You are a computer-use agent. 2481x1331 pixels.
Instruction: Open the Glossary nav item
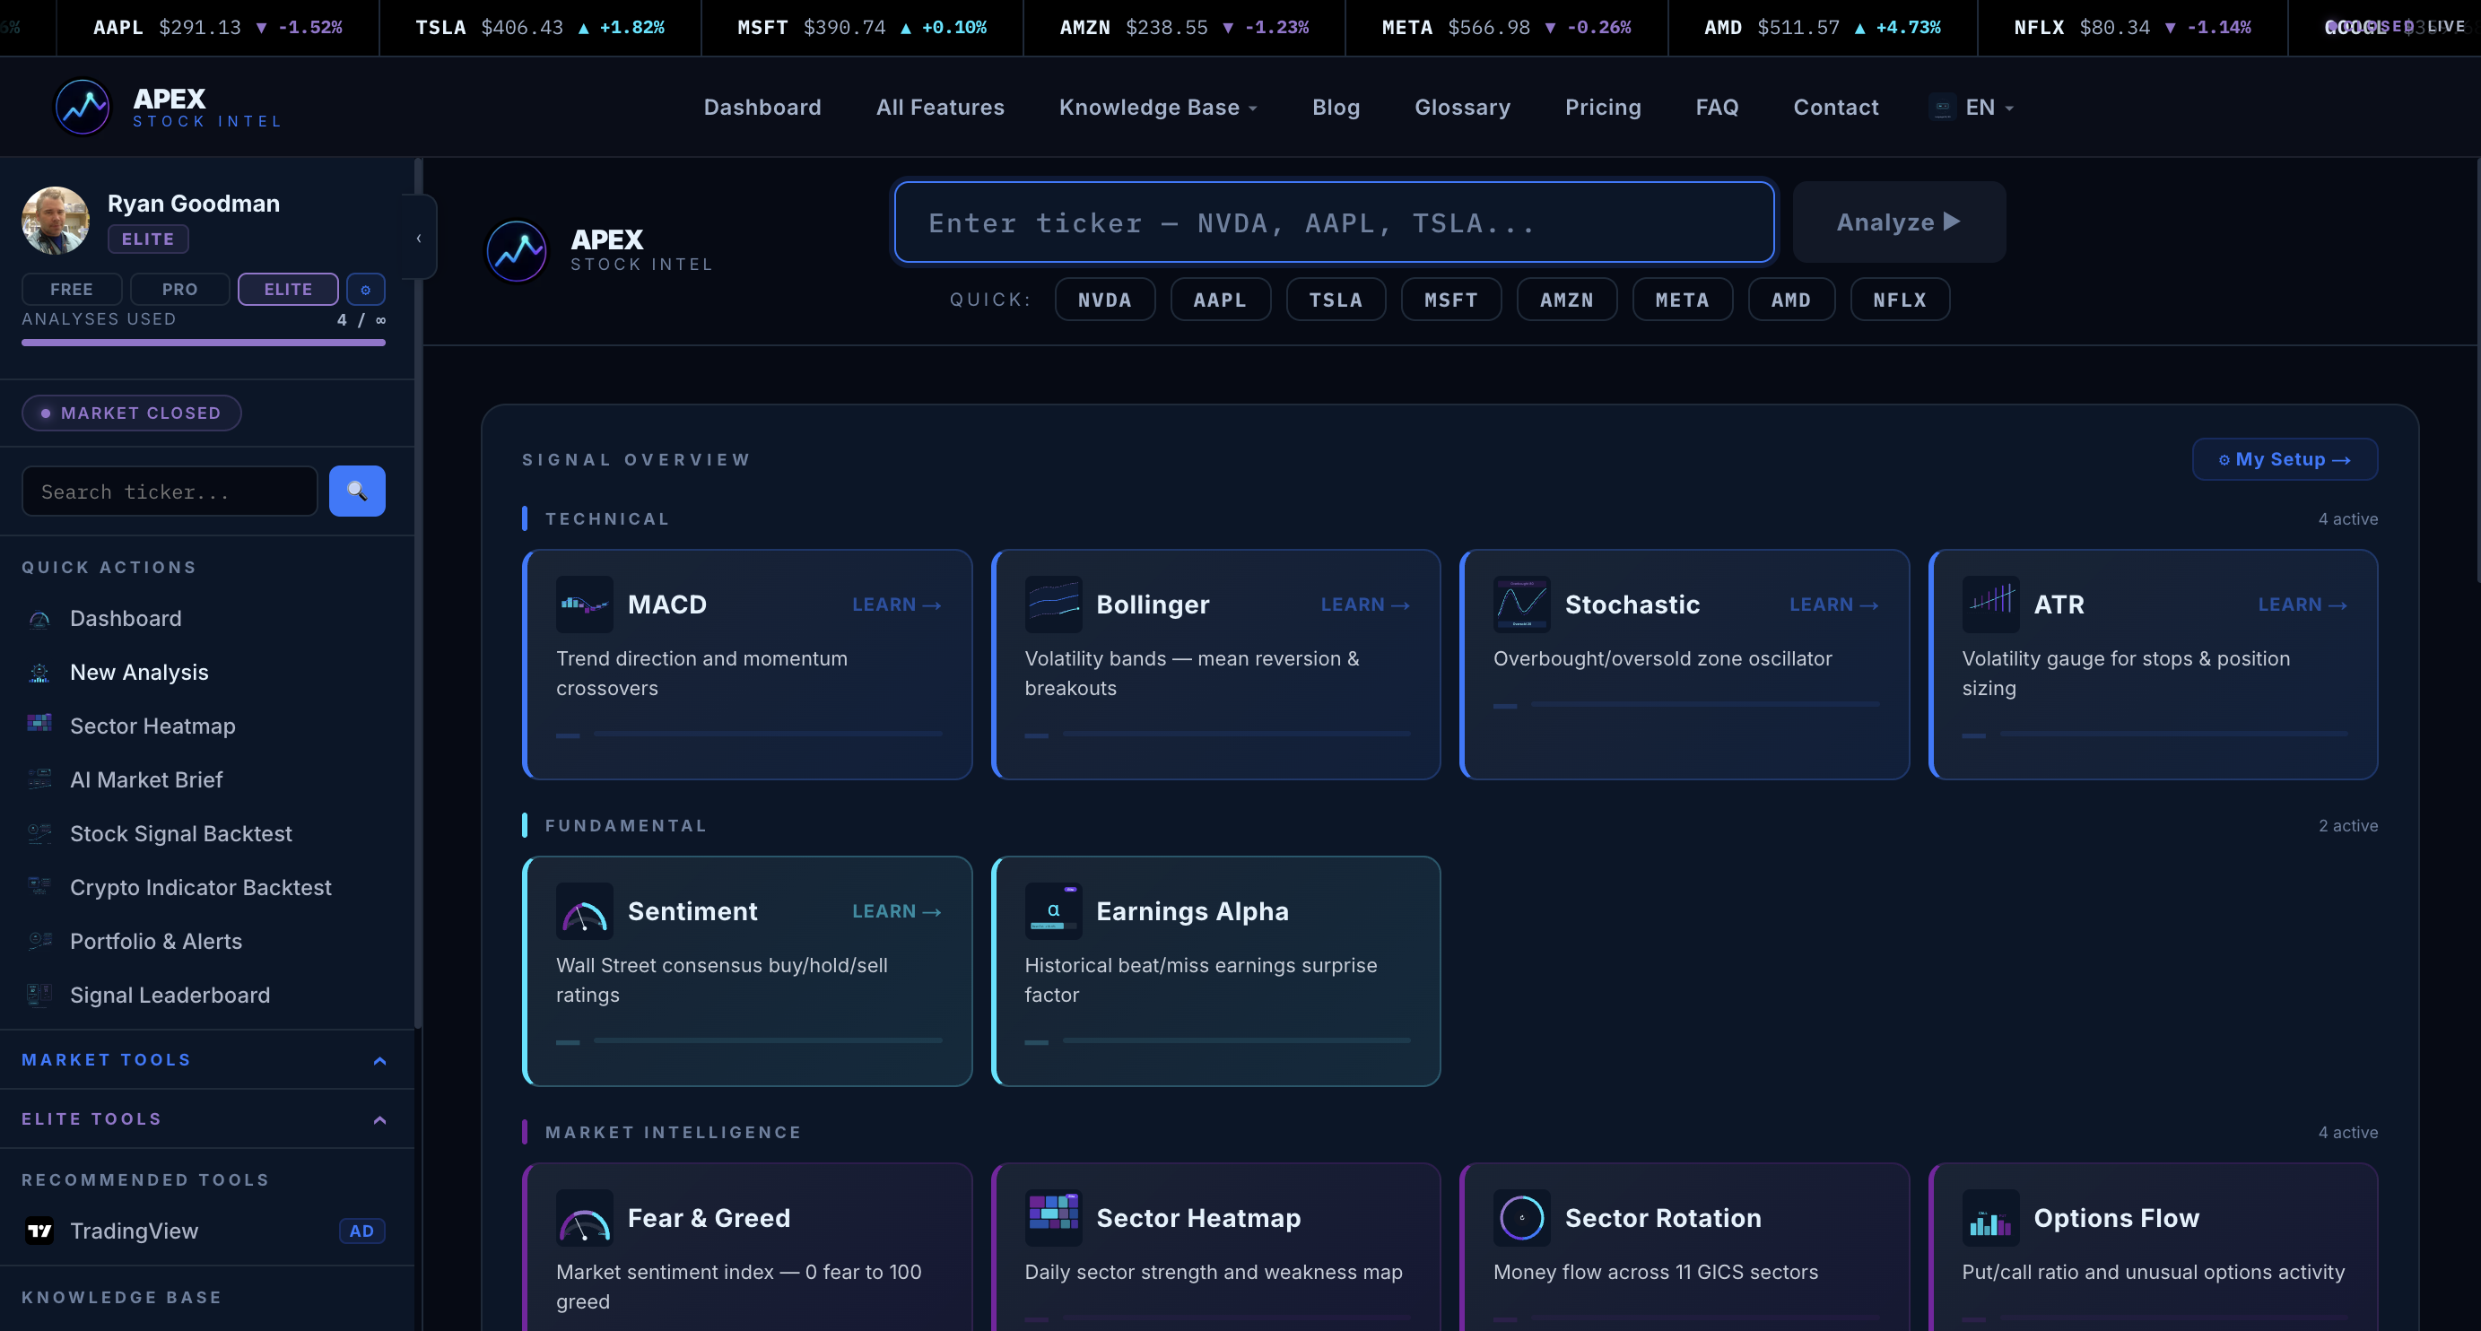coord(1462,107)
